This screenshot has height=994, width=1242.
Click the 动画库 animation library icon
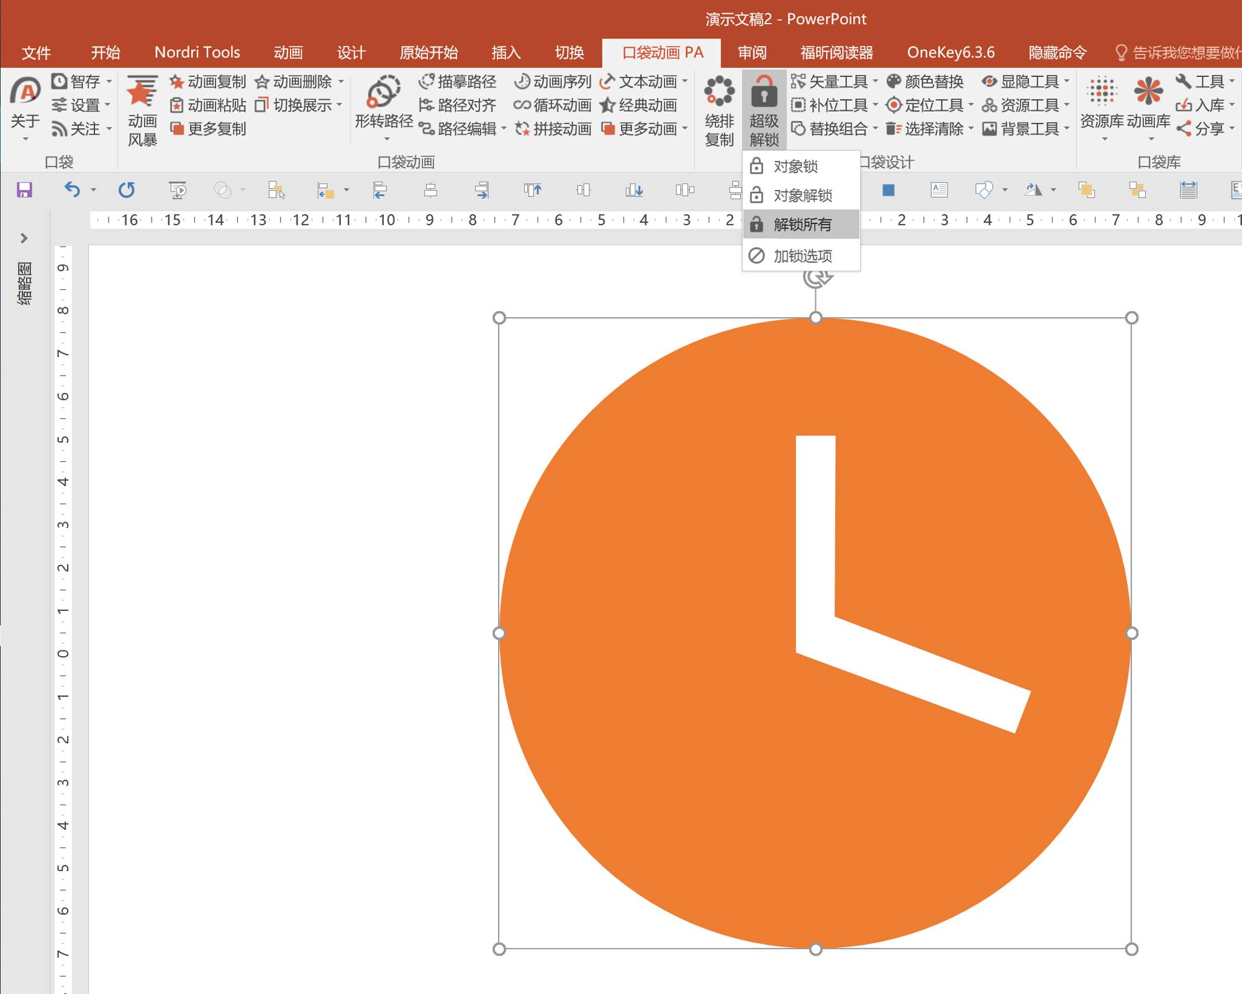[x=1148, y=93]
